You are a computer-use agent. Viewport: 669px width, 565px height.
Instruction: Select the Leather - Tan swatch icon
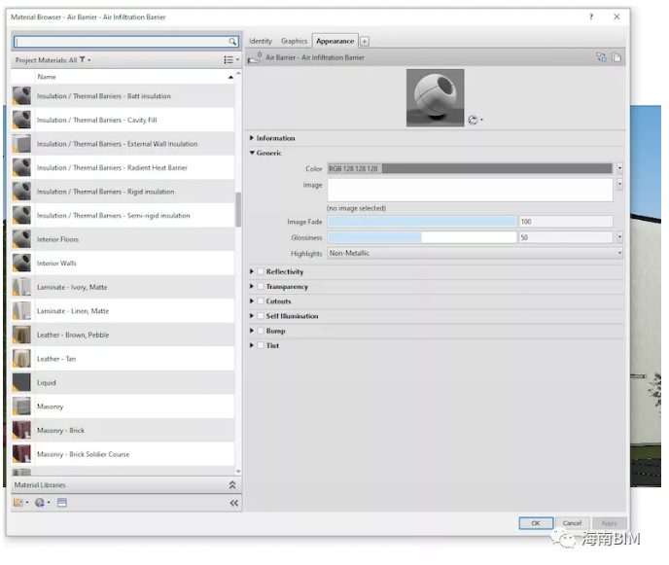tap(21, 359)
